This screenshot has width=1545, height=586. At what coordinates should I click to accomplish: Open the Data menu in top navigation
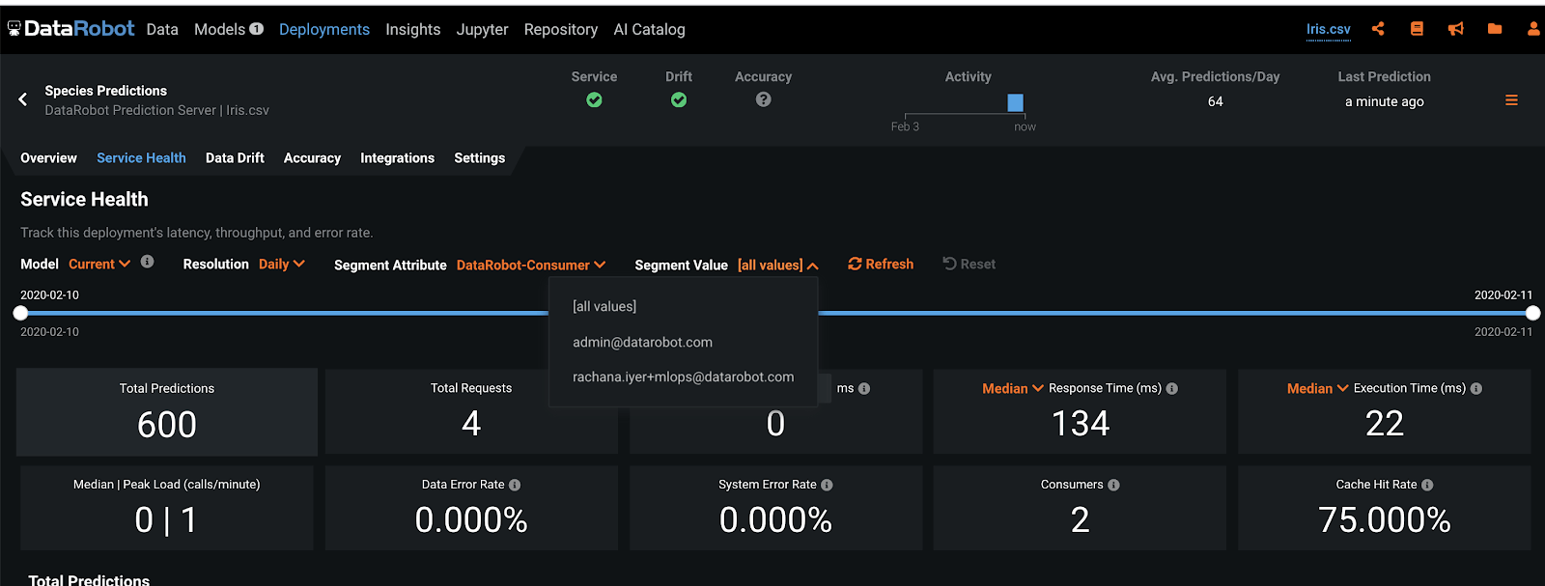162,29
